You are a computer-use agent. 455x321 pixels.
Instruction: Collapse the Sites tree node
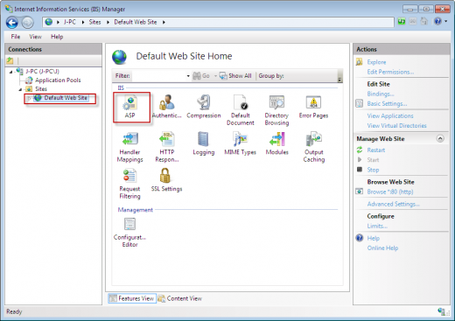coord(20,89)
